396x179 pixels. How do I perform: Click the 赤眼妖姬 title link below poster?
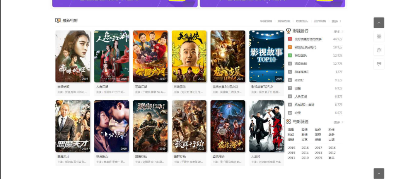click(63, 87)
